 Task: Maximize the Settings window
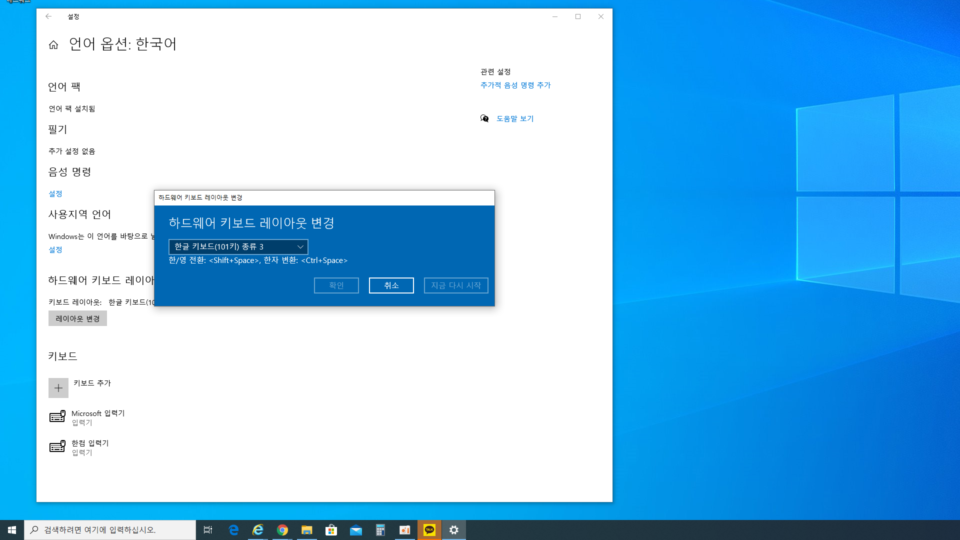coord(578,16)
